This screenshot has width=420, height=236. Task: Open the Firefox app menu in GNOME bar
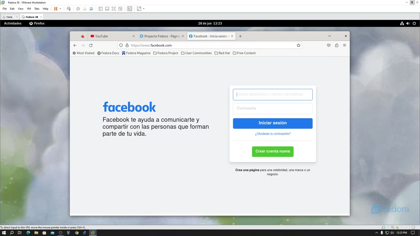37,23
